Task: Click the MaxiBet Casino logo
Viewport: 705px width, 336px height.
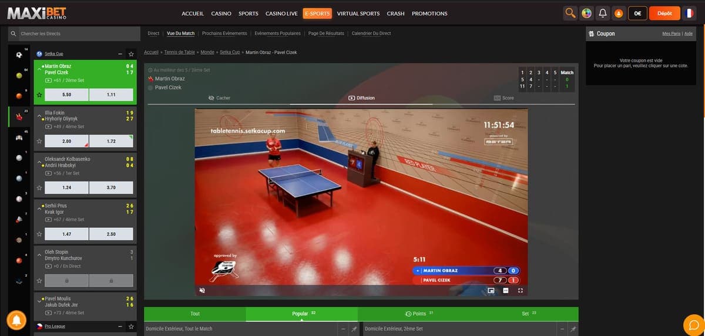Action: coord(36,13)
